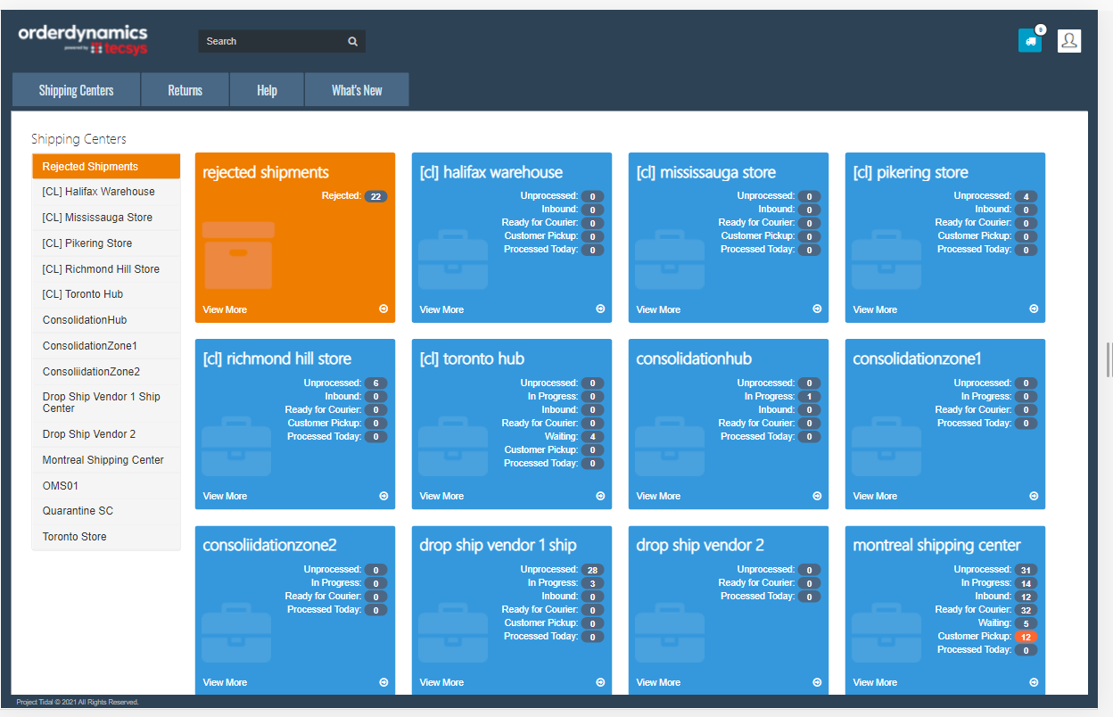Click drop ship vendor 1 Unprocessed badge 28
This screenshot has width=1113, height=717.
592,570
